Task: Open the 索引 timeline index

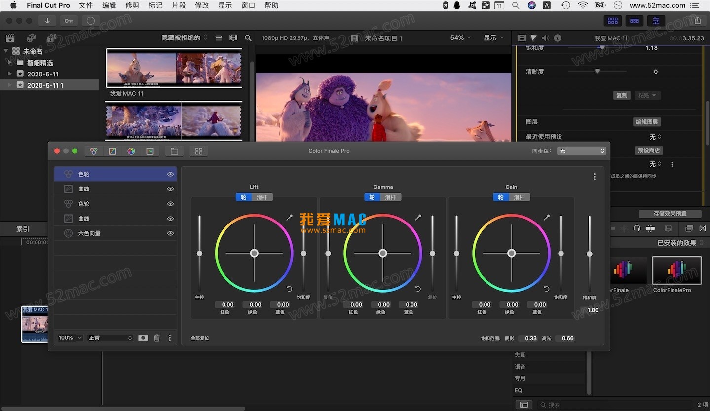Action: [23, 229]
